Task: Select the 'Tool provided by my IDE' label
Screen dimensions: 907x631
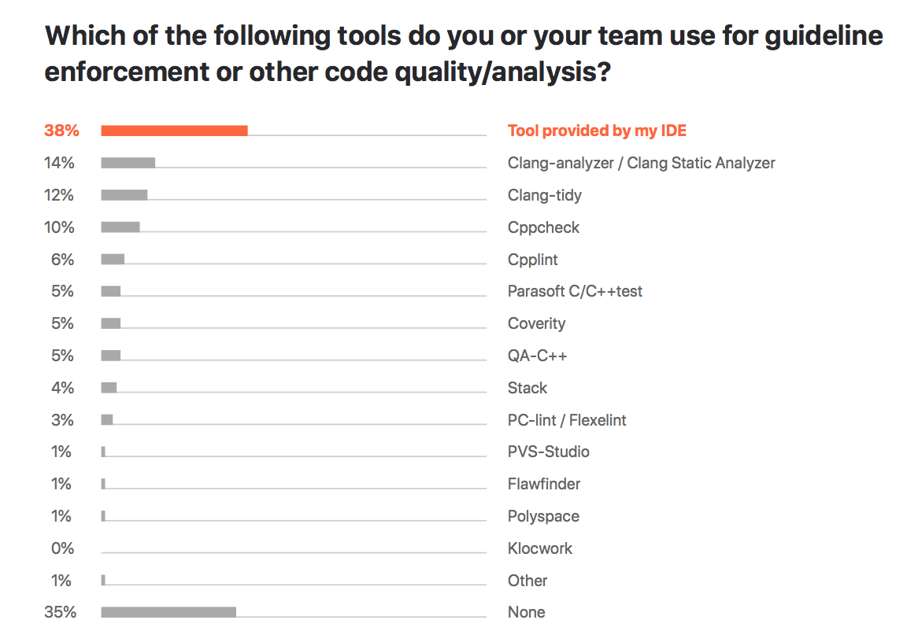Action: pos(597,131)
